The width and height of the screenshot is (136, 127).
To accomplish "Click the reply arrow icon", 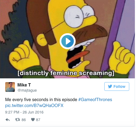I will tap(8, 120).
